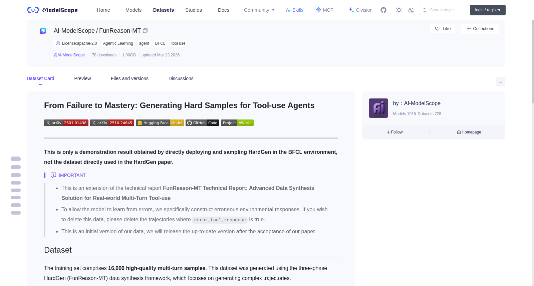The image size is (534, 286).
Task: Focus the search input field
Action: point(444,10)
